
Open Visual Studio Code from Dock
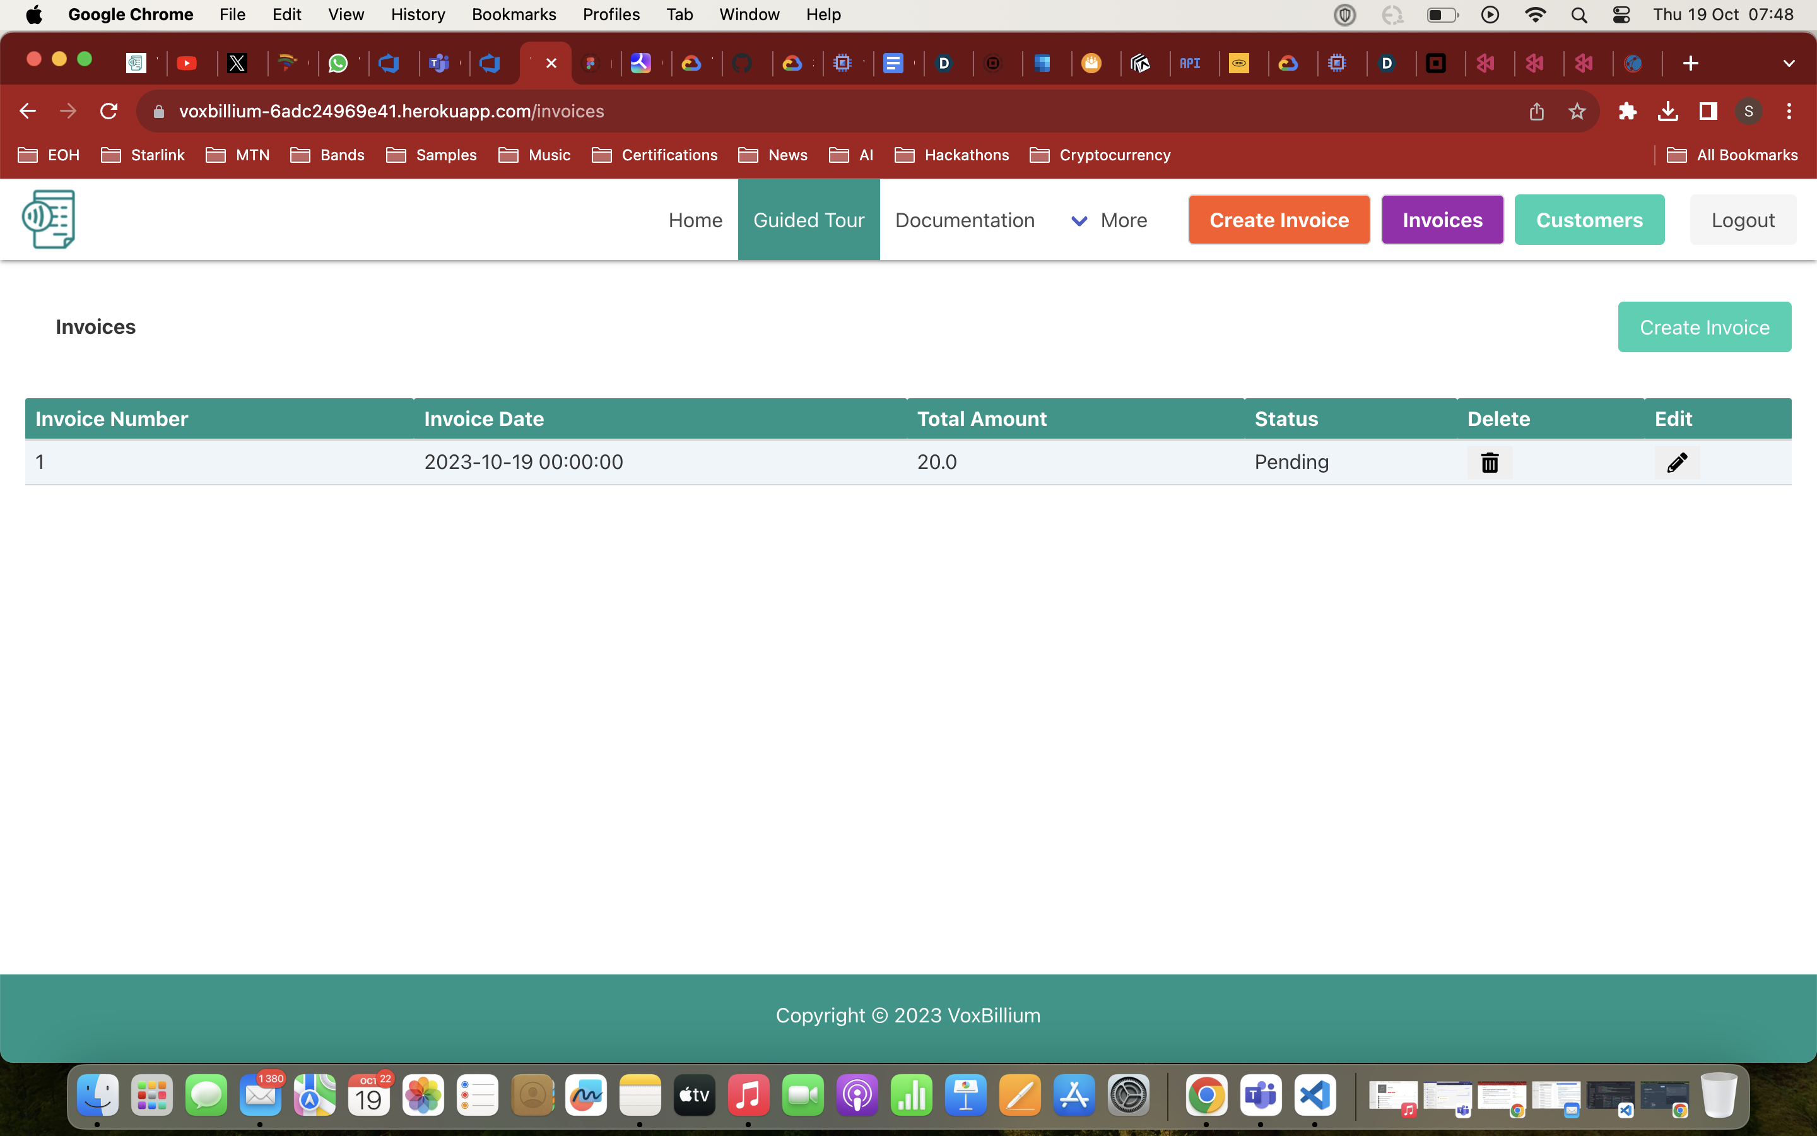point(1315,1096)
